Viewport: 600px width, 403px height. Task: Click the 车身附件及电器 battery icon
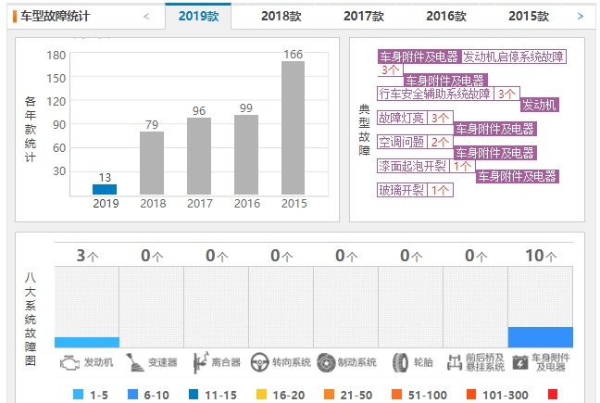[520, 362]
